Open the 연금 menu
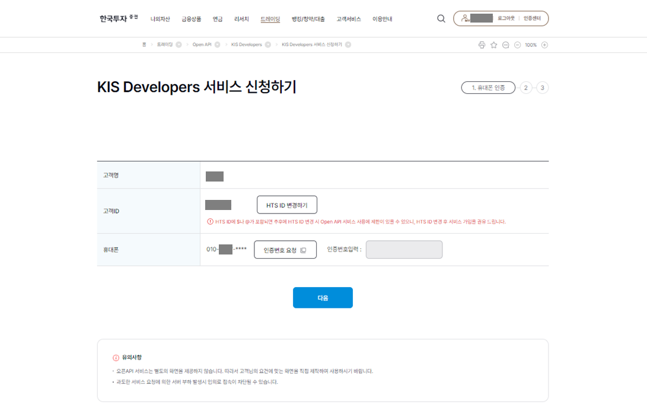 click(x=218, y=19)
